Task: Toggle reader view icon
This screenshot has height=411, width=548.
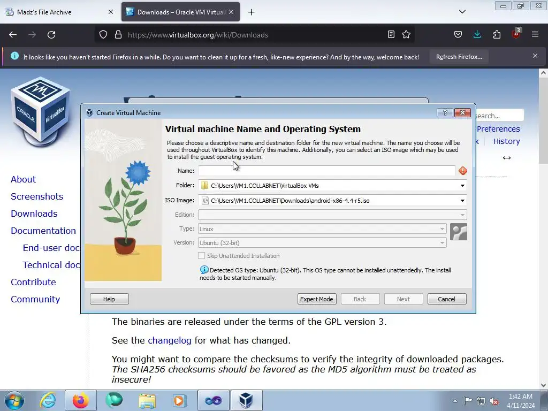Action: (x=391, y=35)
